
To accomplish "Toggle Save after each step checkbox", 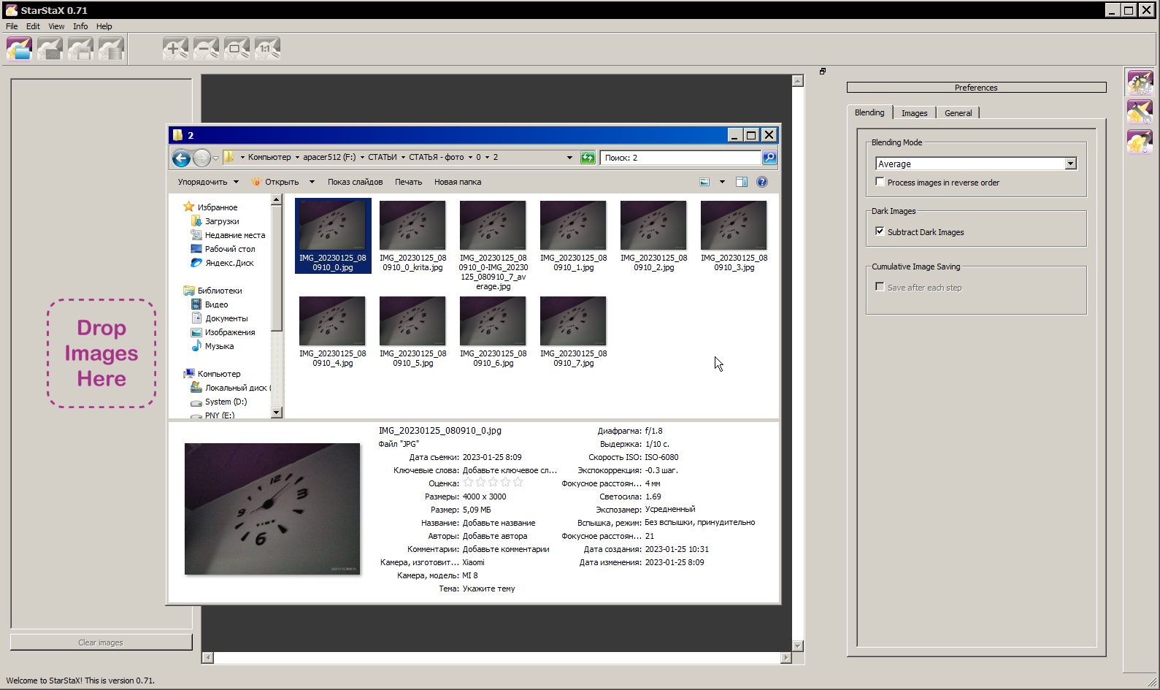I will click(x=880, y=287).
